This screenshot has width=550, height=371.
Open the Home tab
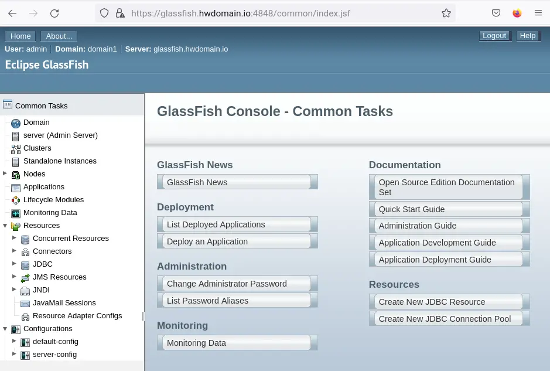(21, 36)
